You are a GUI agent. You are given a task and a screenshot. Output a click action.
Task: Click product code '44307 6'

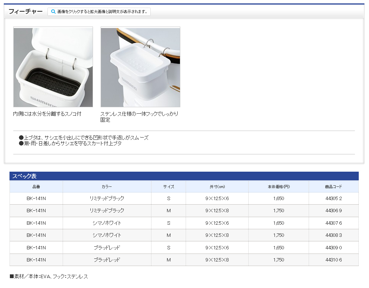coord(333,223)
